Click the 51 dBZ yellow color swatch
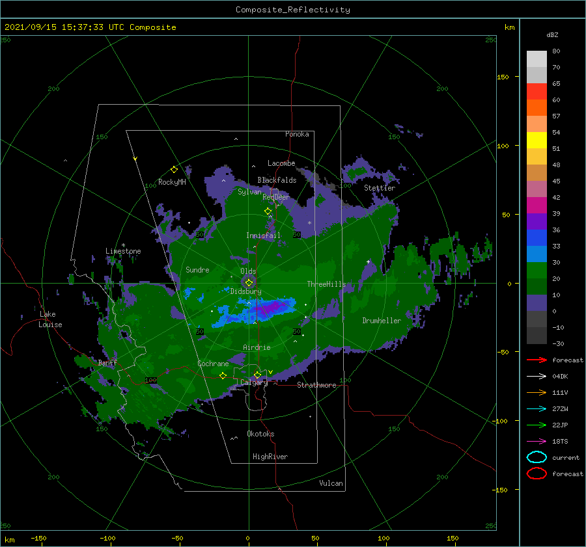Image resolution: width=586 pixels, height=547 pixels. (537, 140)
